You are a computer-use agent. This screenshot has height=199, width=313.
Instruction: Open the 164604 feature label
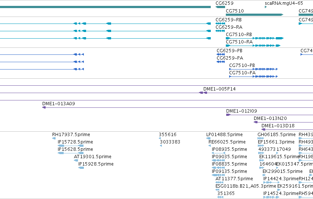[268, 164]
